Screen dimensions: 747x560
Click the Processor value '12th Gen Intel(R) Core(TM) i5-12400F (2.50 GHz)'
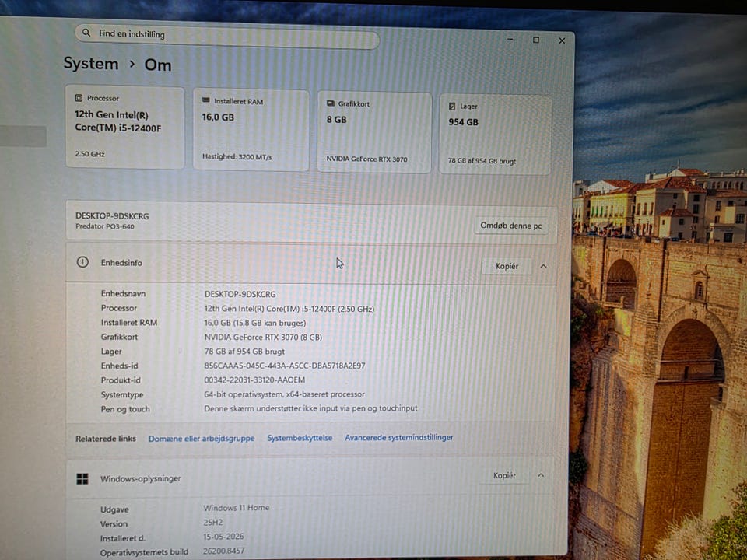289,309
